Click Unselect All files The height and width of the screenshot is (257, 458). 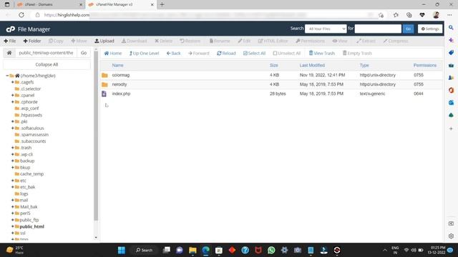pyautogui.click(x=286, y=54)
